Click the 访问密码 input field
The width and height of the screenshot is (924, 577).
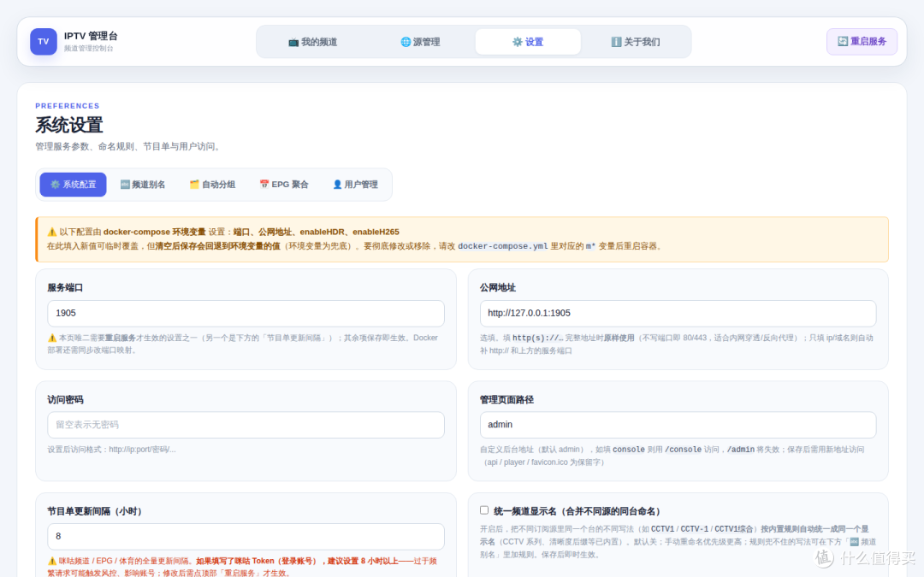pyautogui.click(x=246, y=425)
